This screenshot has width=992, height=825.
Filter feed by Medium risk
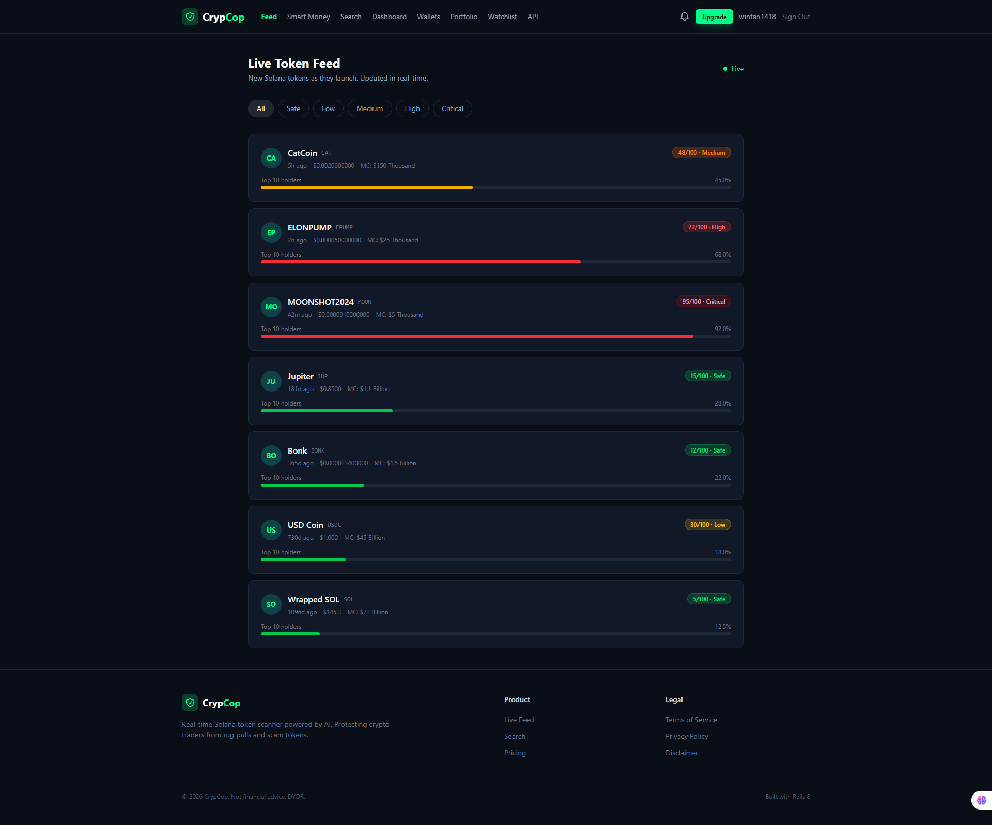[x=370, y=108]
